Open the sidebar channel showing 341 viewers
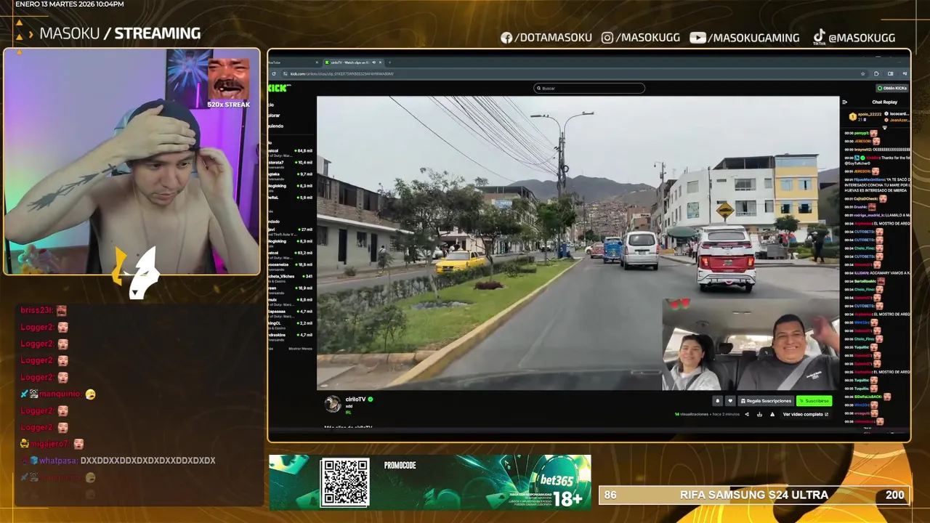Viewport: 930px width, 523px height. coord(291,279)
